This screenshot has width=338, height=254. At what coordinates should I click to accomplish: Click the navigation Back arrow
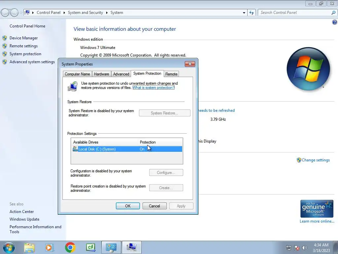5,13
